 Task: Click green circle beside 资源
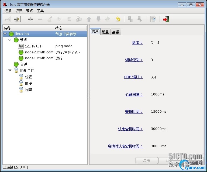click(16, 64)
